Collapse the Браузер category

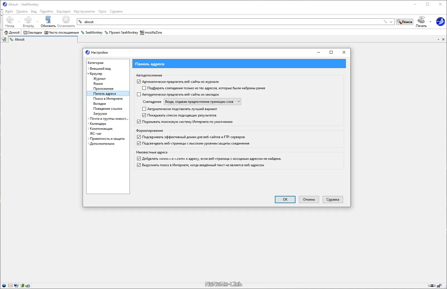89,74
